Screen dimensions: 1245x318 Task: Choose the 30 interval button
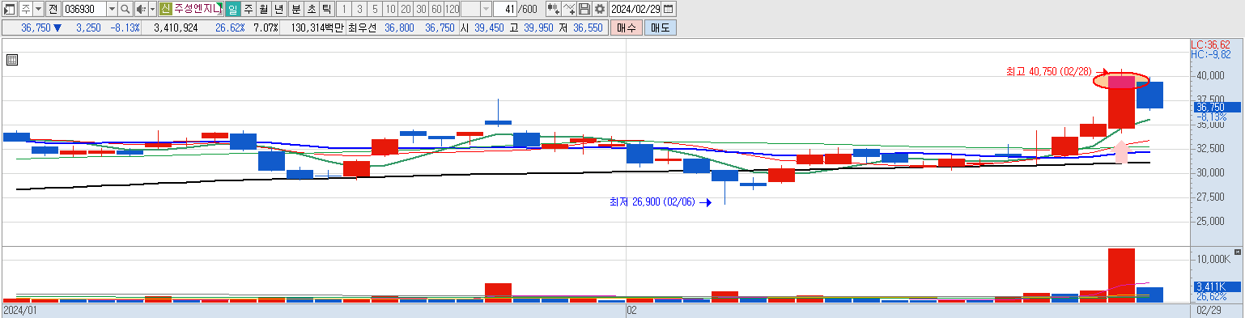[421, 10]
